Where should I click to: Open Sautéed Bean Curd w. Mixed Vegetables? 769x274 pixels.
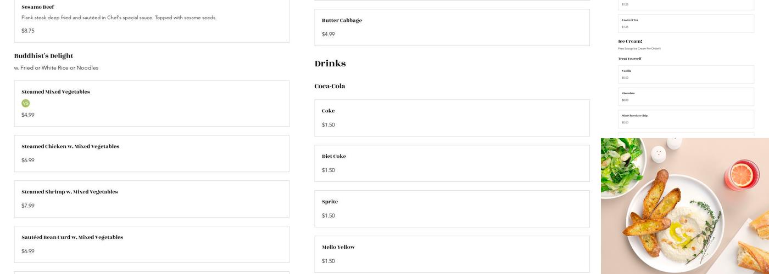[151, 244]
